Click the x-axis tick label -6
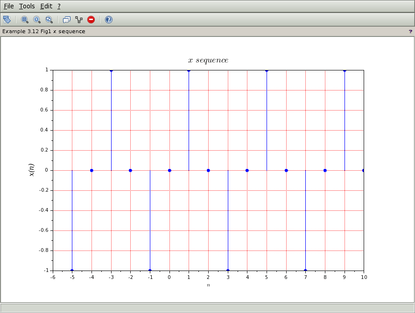This screenshot has height=313, width=415. (53, 277)
